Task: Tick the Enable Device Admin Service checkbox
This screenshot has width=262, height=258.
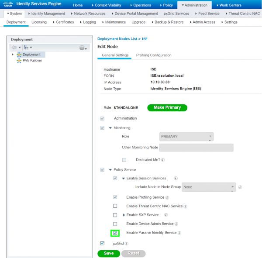Action: tap(115, 224)
